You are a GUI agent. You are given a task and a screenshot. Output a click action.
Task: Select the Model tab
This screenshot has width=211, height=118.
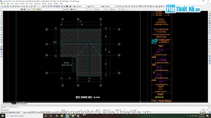(14, 104)
